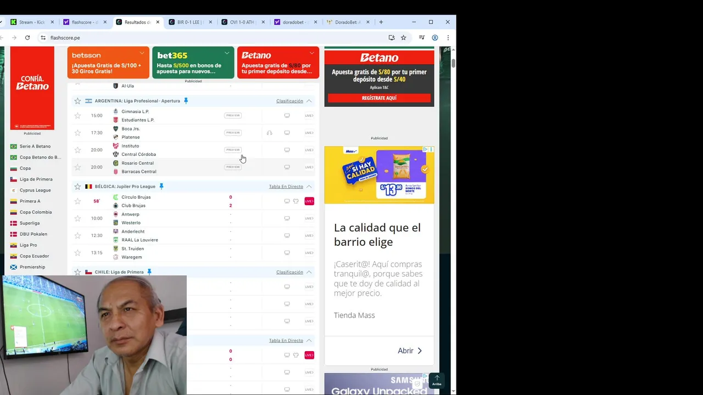Open the Chrome three-dot menu
Image resolution: width=703 pixels, height=395 pixels.
[448, 38]
